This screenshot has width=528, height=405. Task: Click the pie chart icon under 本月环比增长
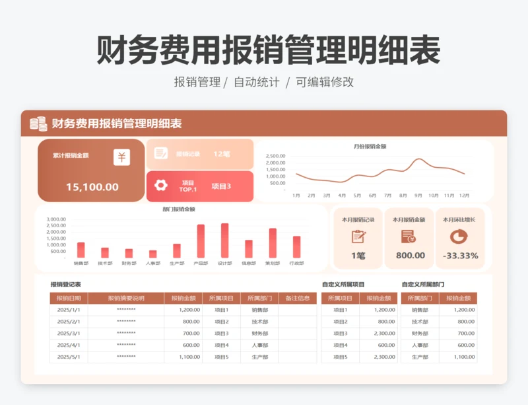[x=459, y=237]
